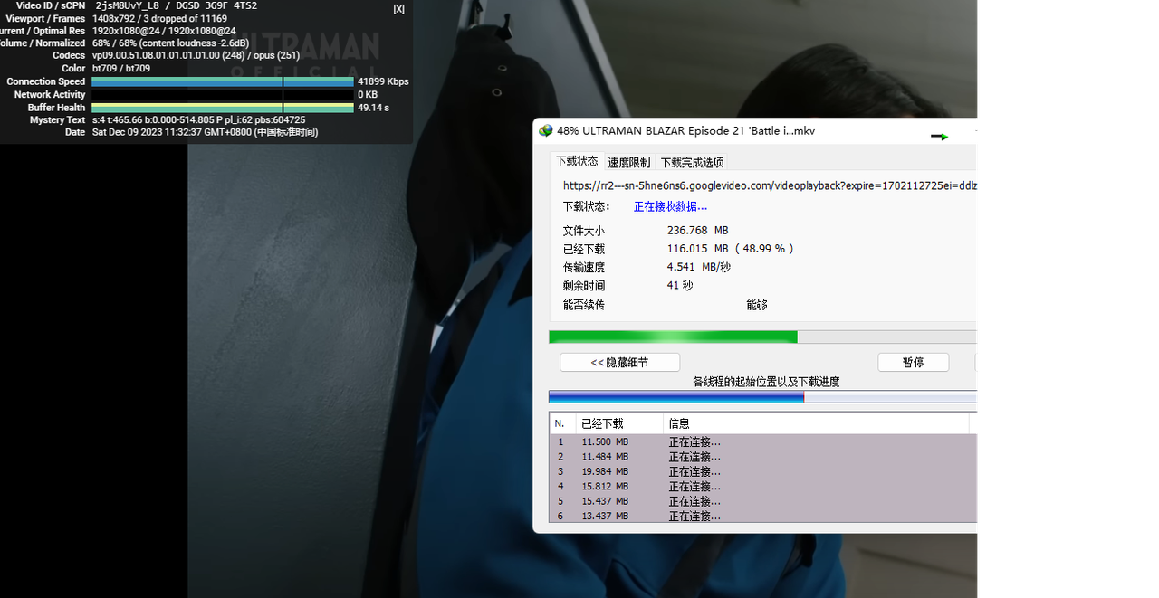Image resolution: width=1159 pixels, height=598 pixels.
Task: Select thread row 1 with 11.500 MB
Action: coord(763,441)
